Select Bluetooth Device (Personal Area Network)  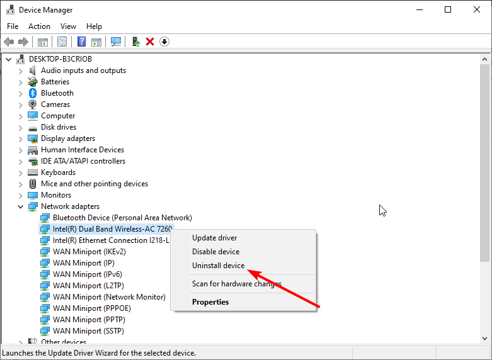point(122,218)
